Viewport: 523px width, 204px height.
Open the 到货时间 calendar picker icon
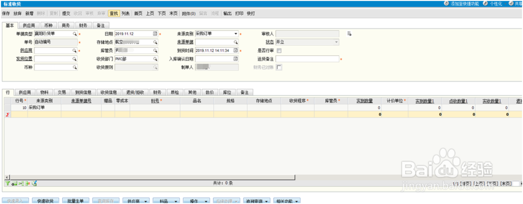(235, 51)
